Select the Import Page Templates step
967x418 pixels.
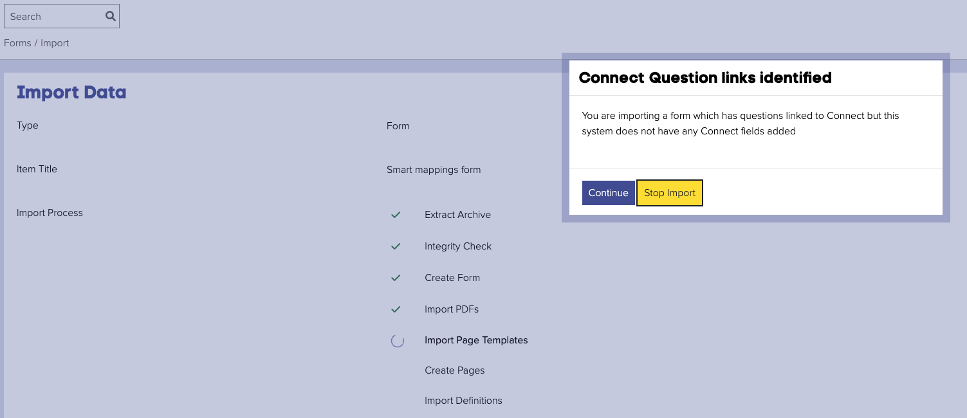point(476,340)
